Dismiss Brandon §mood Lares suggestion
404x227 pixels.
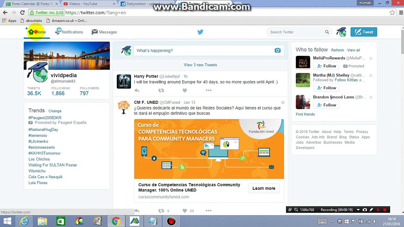tap(371, 97)
